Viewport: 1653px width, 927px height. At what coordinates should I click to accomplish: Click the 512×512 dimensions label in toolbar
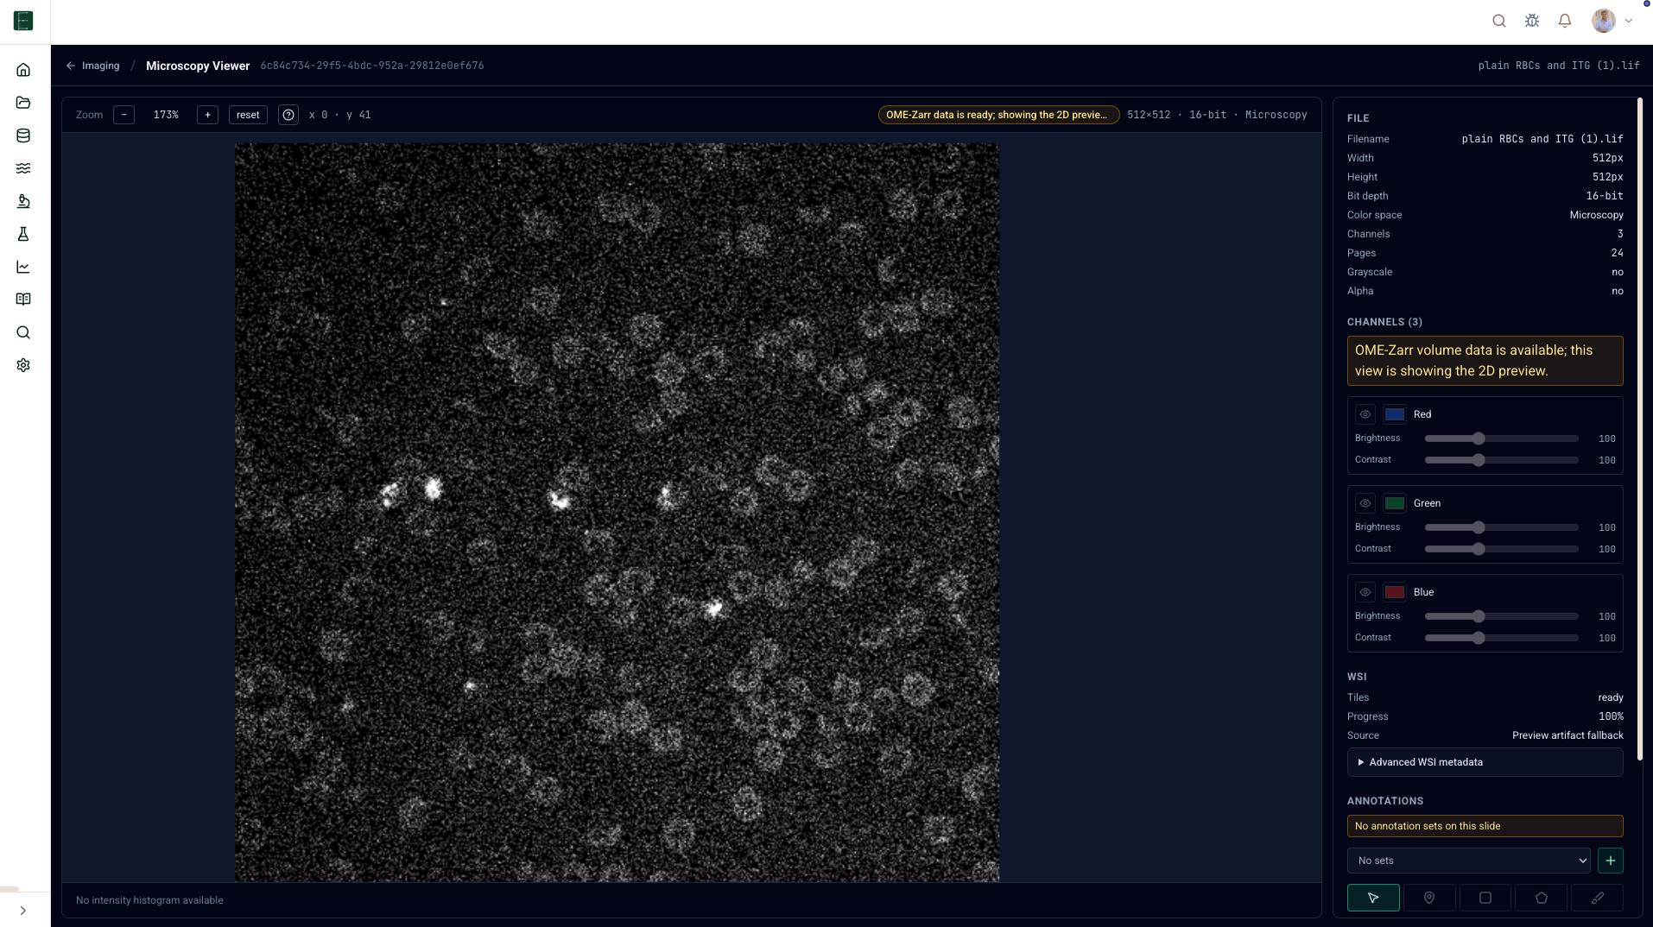(x=1149, y=115)
